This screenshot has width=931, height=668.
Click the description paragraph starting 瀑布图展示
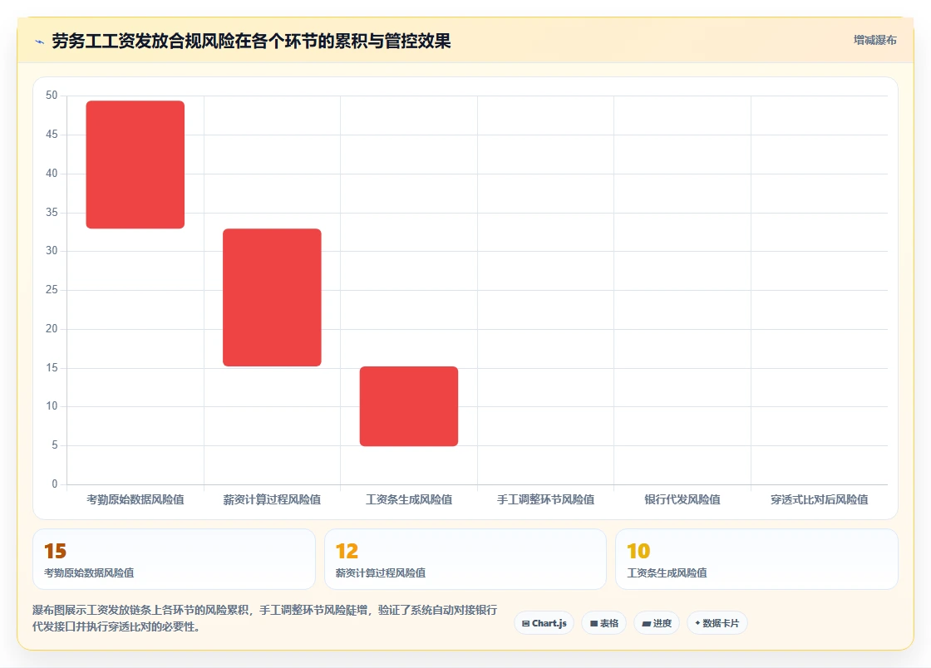click(265, 618)
